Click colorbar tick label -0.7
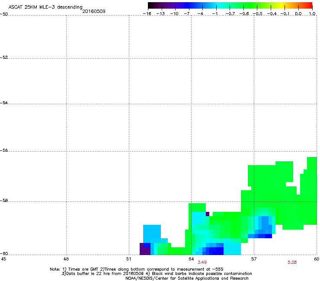Image resolution: width=320 pixels, height=281 pixels. [x=230, y=14]
